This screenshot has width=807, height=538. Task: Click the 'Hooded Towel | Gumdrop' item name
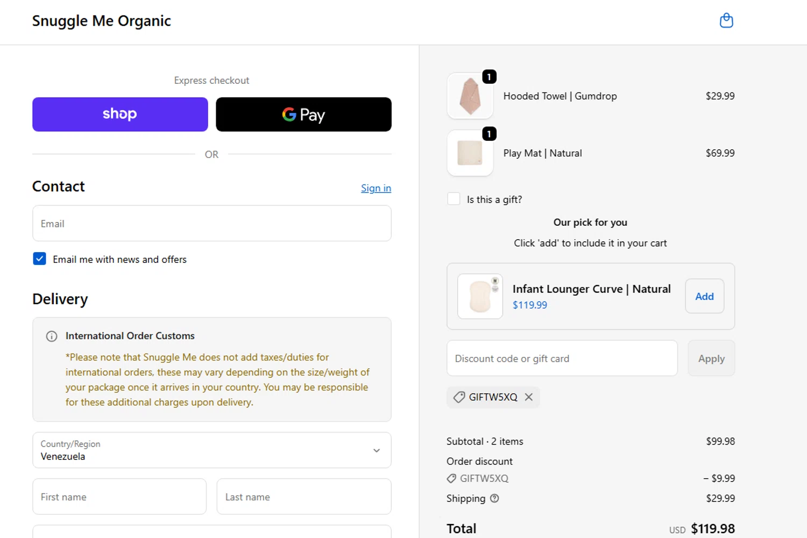(x=560, y=96)
